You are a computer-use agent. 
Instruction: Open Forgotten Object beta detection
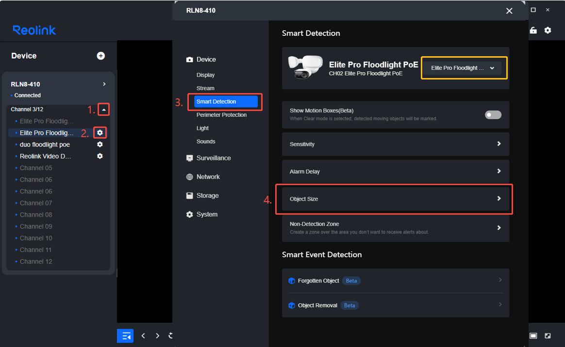coord(395,281)
